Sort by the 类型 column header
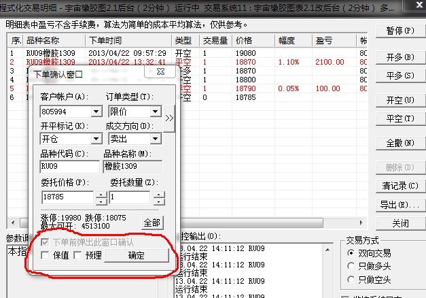The image size is (426, 298). (x=185, y=41)
